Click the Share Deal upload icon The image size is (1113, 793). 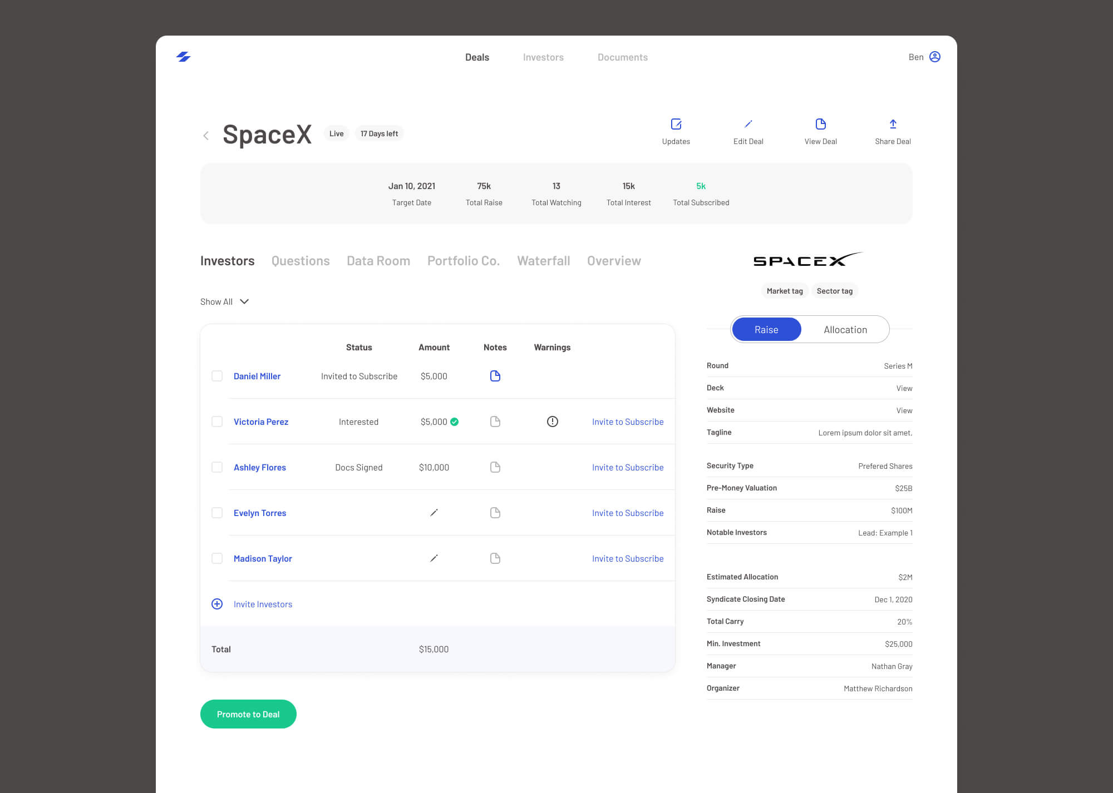(893, 124)
